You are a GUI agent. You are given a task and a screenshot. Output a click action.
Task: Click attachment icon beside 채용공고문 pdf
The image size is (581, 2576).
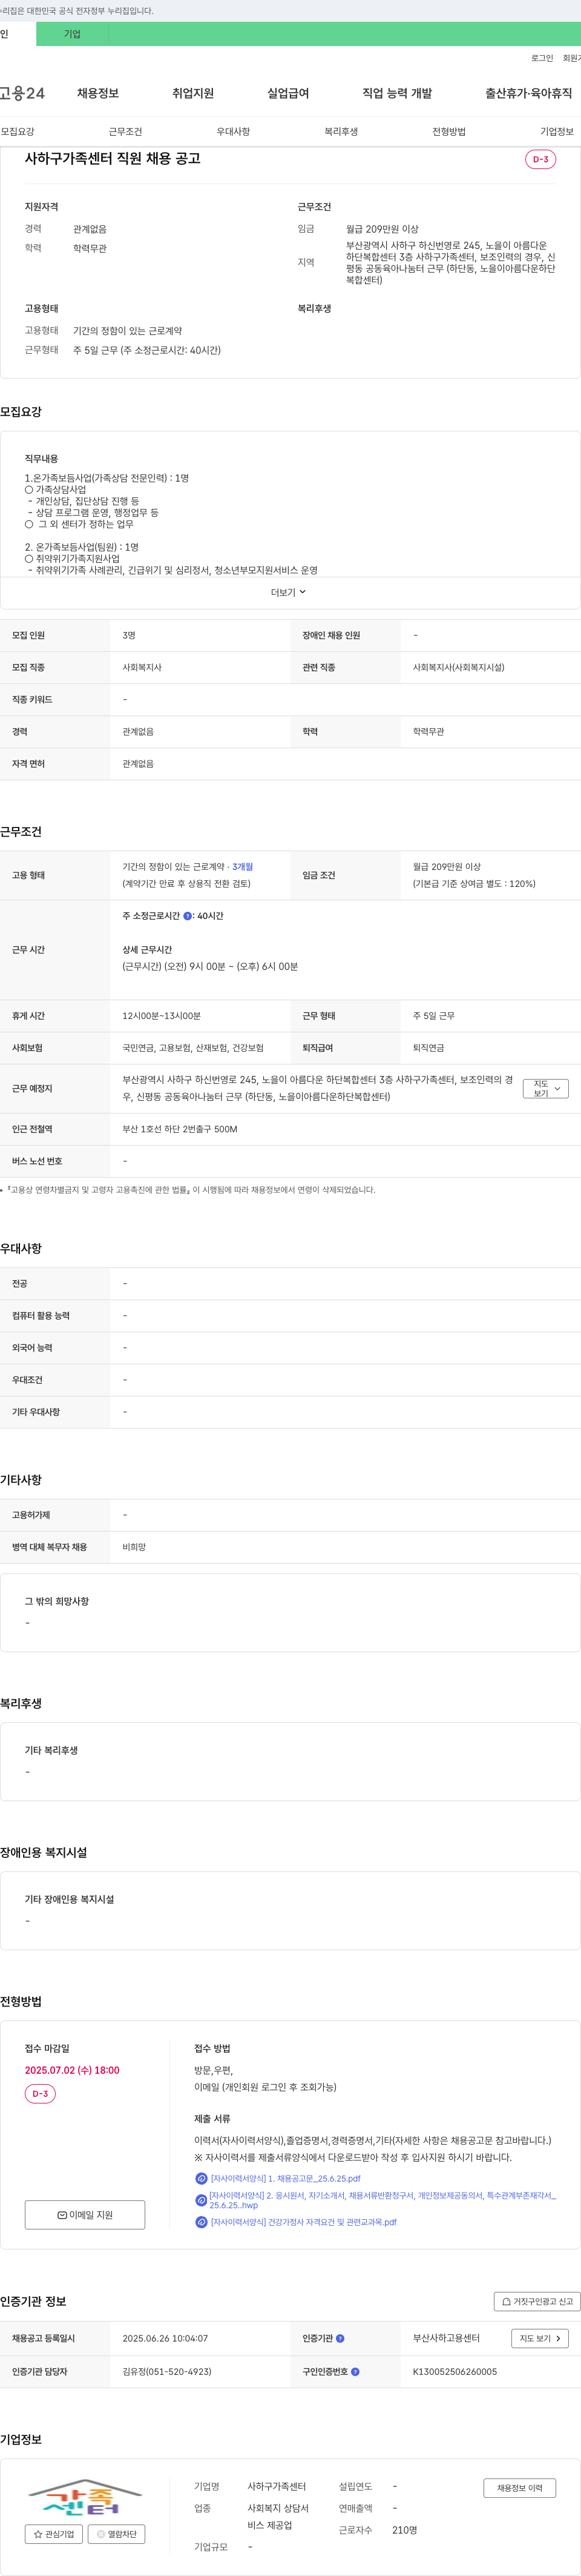click(202, 2178)
